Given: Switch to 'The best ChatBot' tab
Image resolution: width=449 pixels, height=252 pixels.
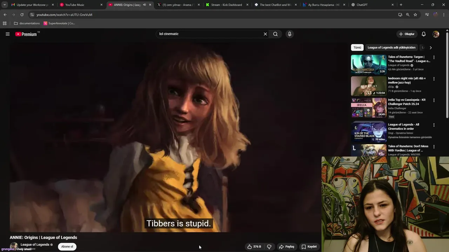Looking at the screenshot, I should [x=275, y=5].
